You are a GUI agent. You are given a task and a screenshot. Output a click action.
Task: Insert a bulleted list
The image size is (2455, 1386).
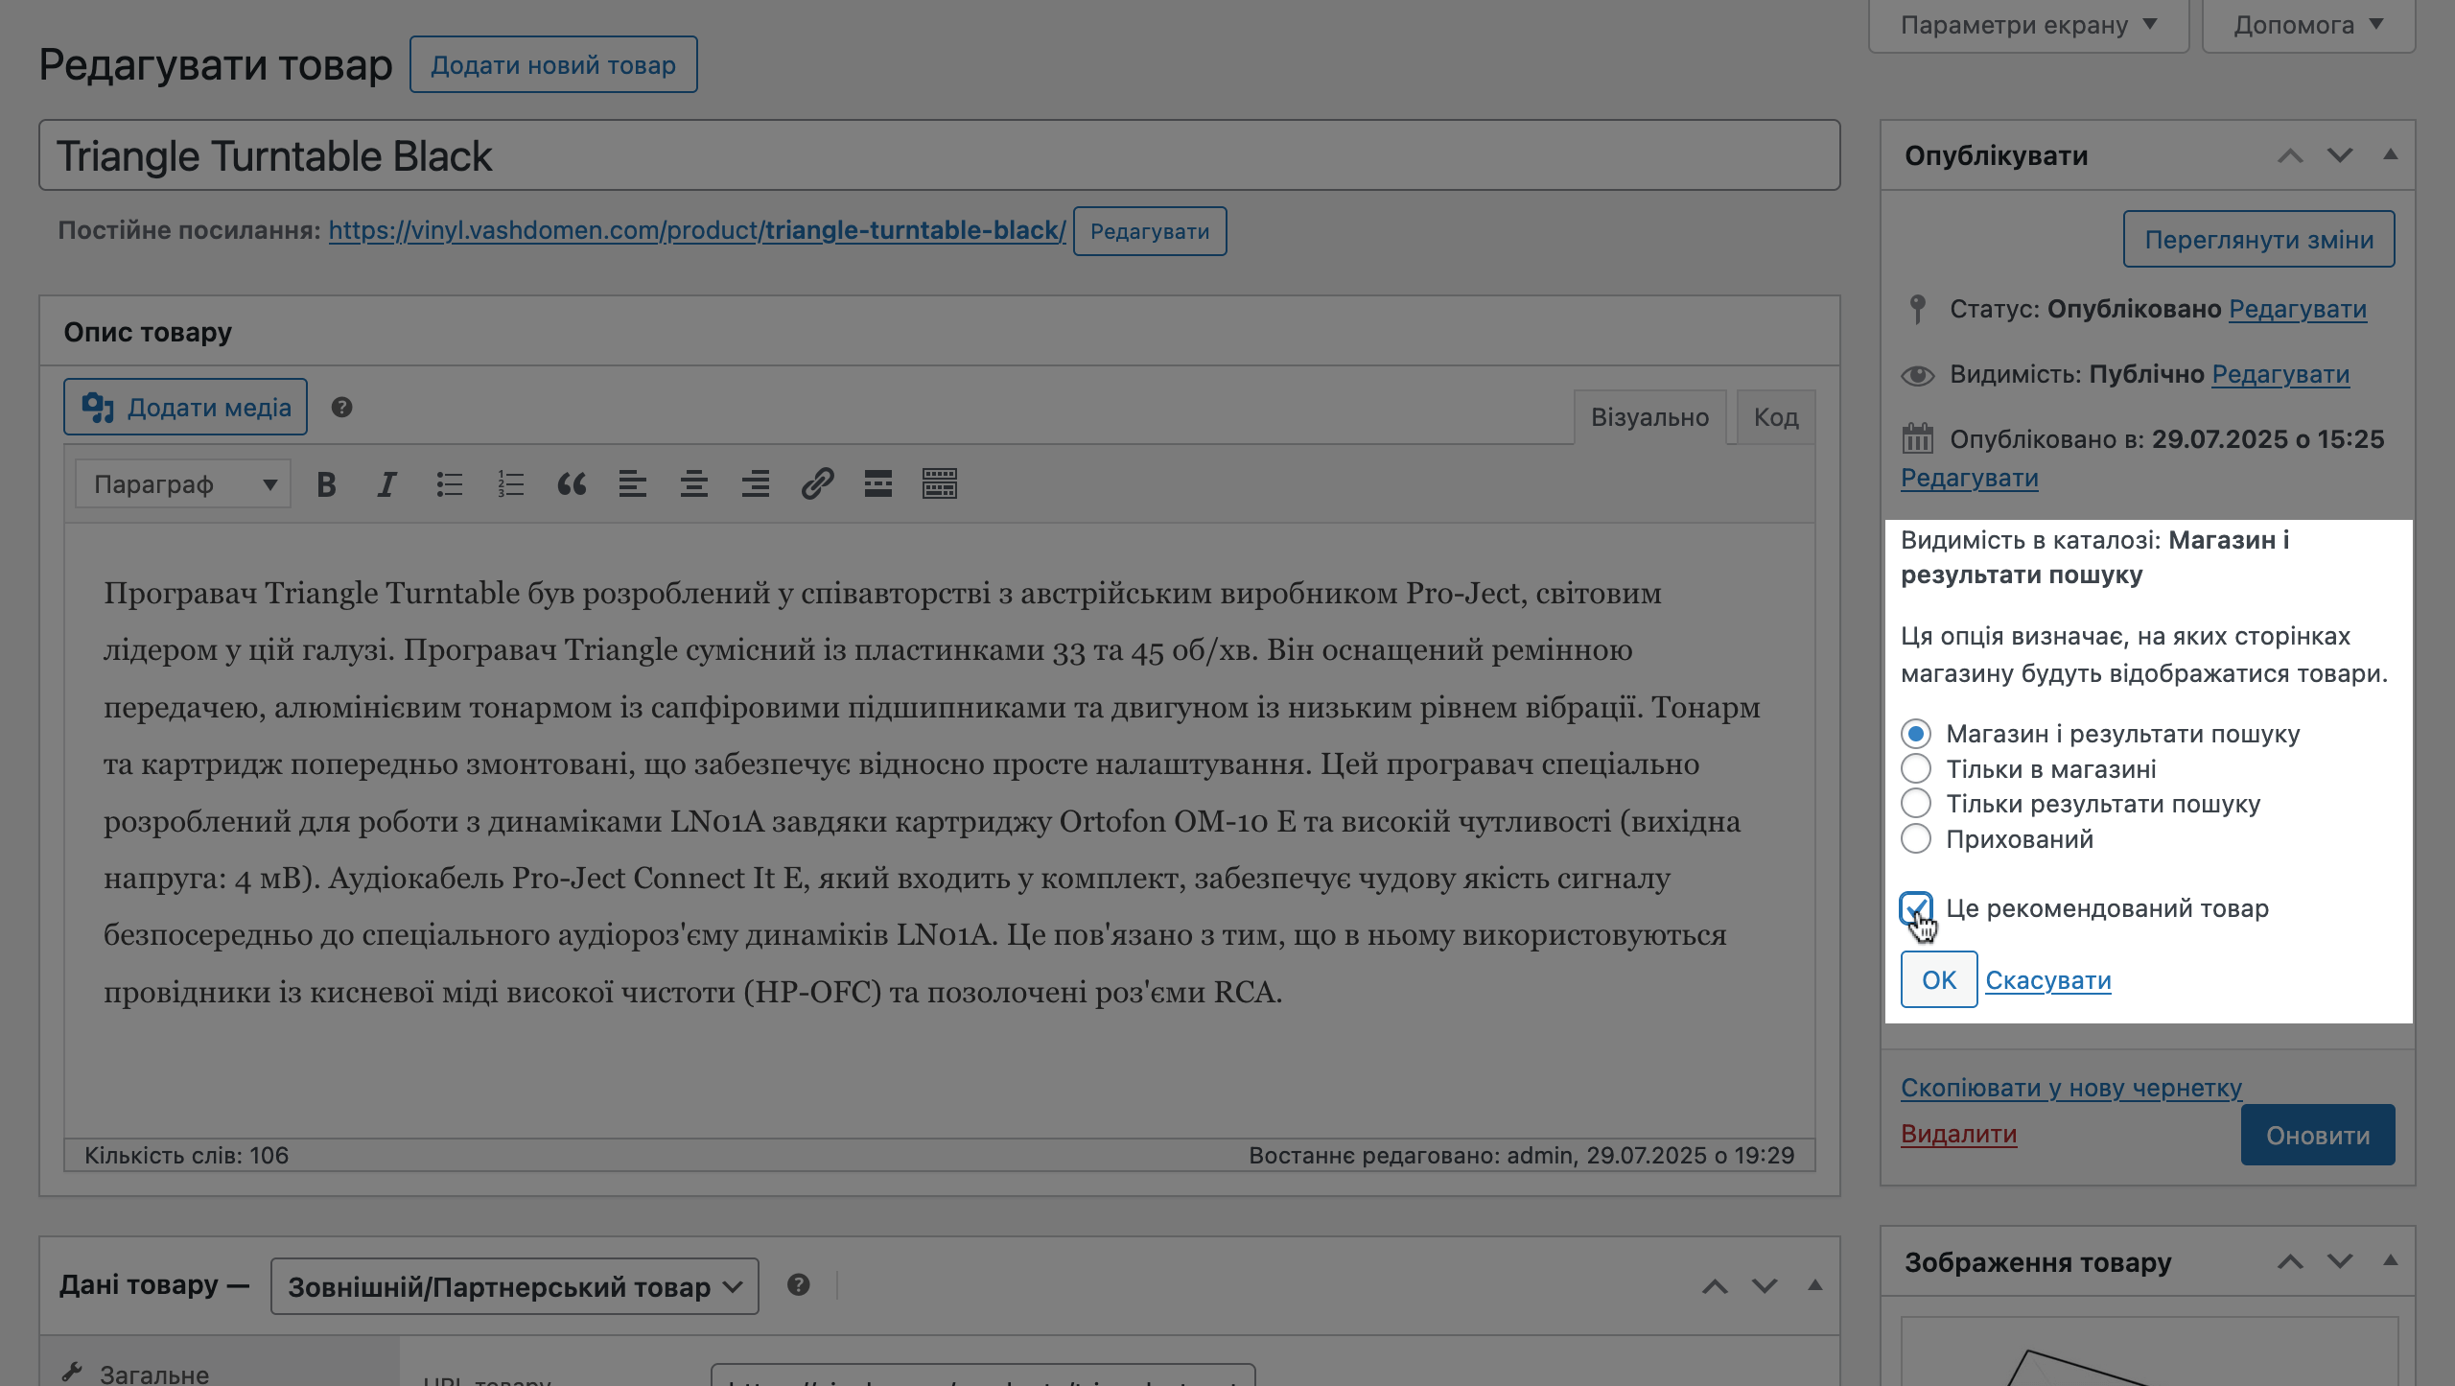[x=448, y=483]
